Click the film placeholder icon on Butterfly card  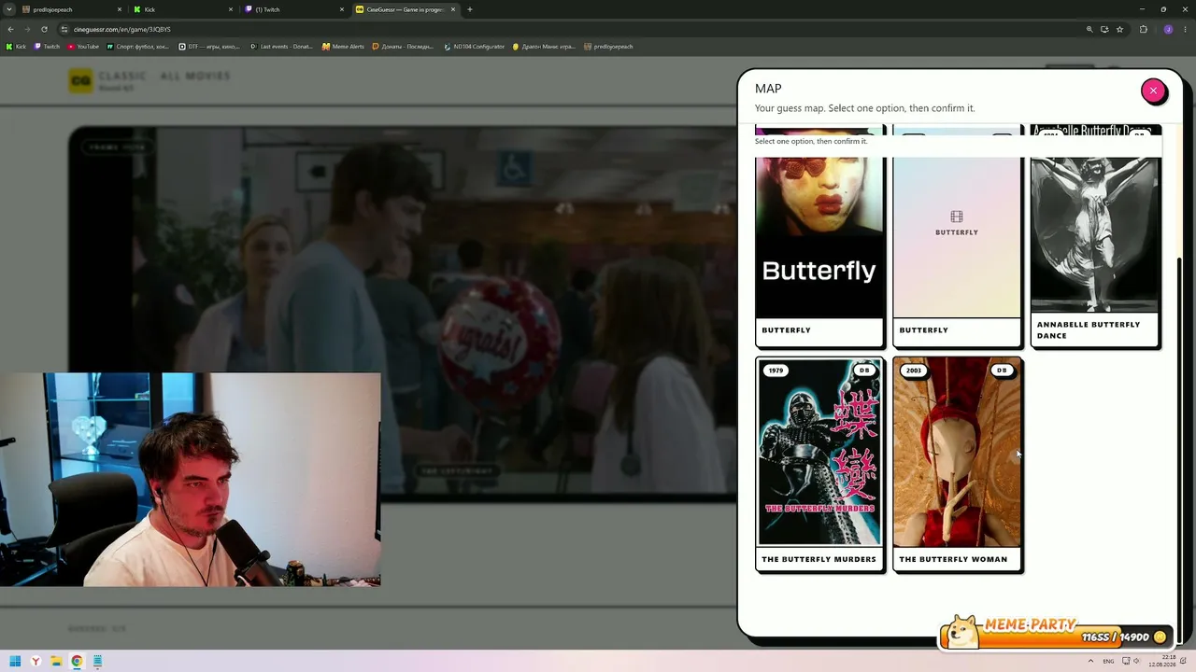coord(957,217)
